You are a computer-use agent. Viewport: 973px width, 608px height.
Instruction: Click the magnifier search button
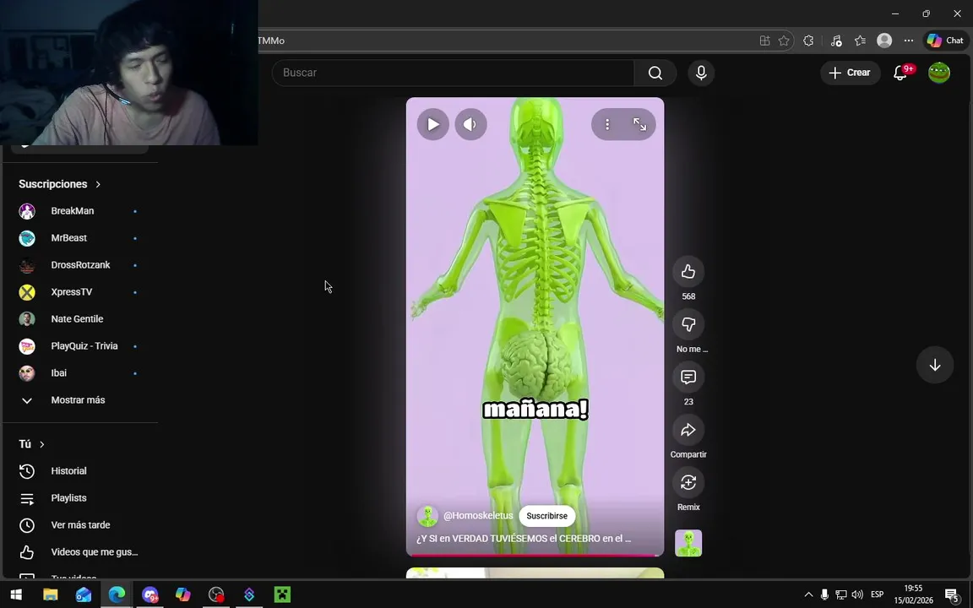tap(655, 73)
